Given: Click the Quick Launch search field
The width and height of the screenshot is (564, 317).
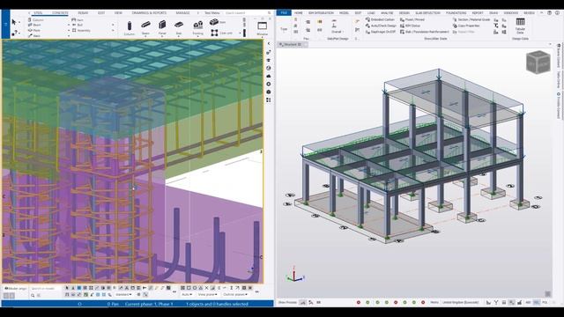Looking at the screenshot, I should [x=246, y=13].
